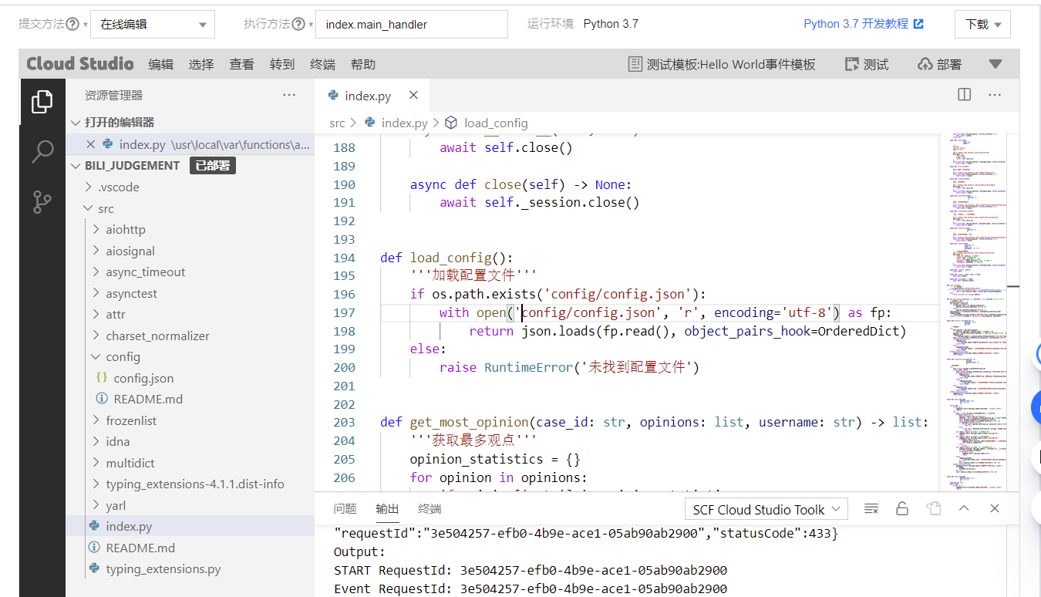Split the editor into two panes
Screen dimensions: 1041x597
coord(963,94)
